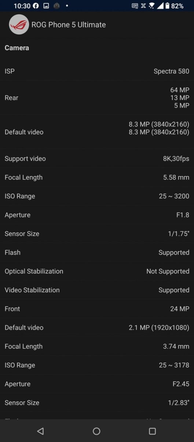Tap the image notification icon in status bar

click(x=46, y=6)
